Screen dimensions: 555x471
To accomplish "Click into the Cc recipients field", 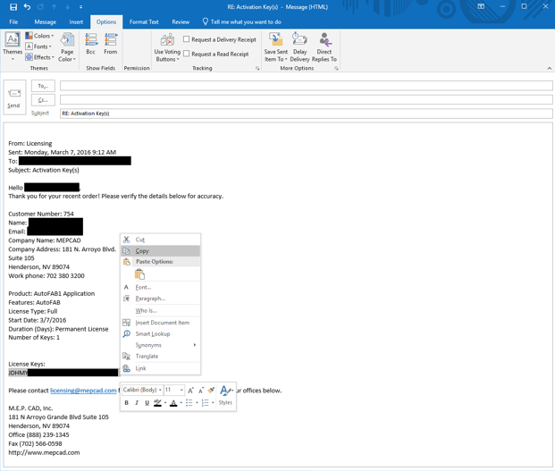I will 307,100.
